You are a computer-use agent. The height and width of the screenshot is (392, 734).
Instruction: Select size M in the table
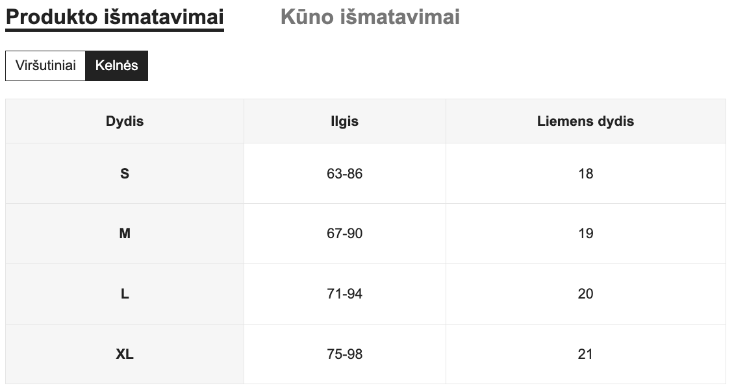(125, 234)
